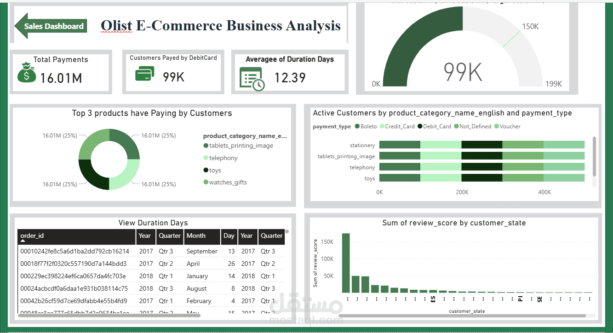
Task: Click the ES state axis label
Action: click(433, 299)
